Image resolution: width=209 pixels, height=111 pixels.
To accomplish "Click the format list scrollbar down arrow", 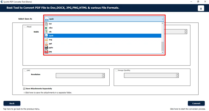I will [162, 52].
